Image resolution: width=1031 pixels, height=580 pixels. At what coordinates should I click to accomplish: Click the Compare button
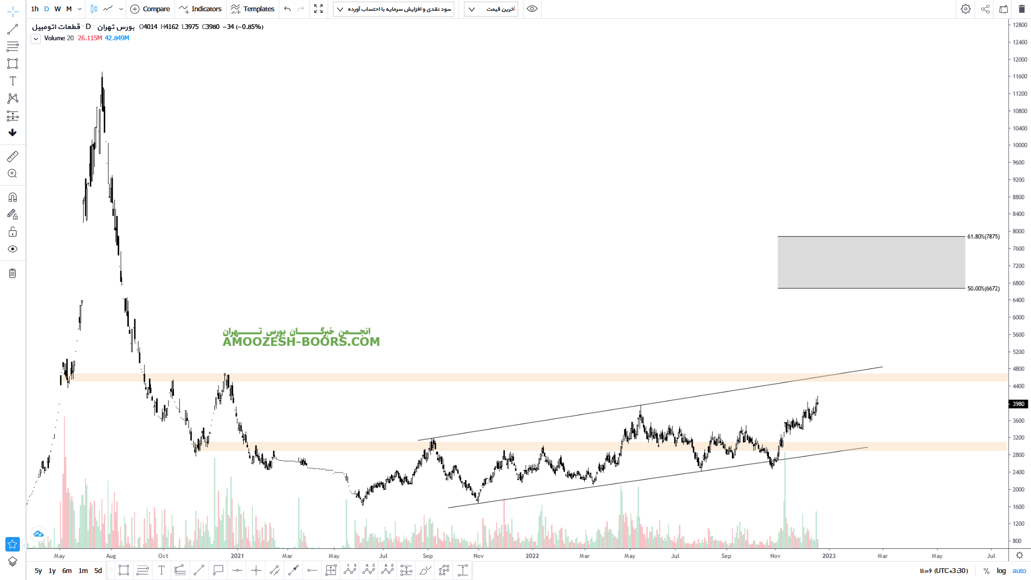pos(150,9)
